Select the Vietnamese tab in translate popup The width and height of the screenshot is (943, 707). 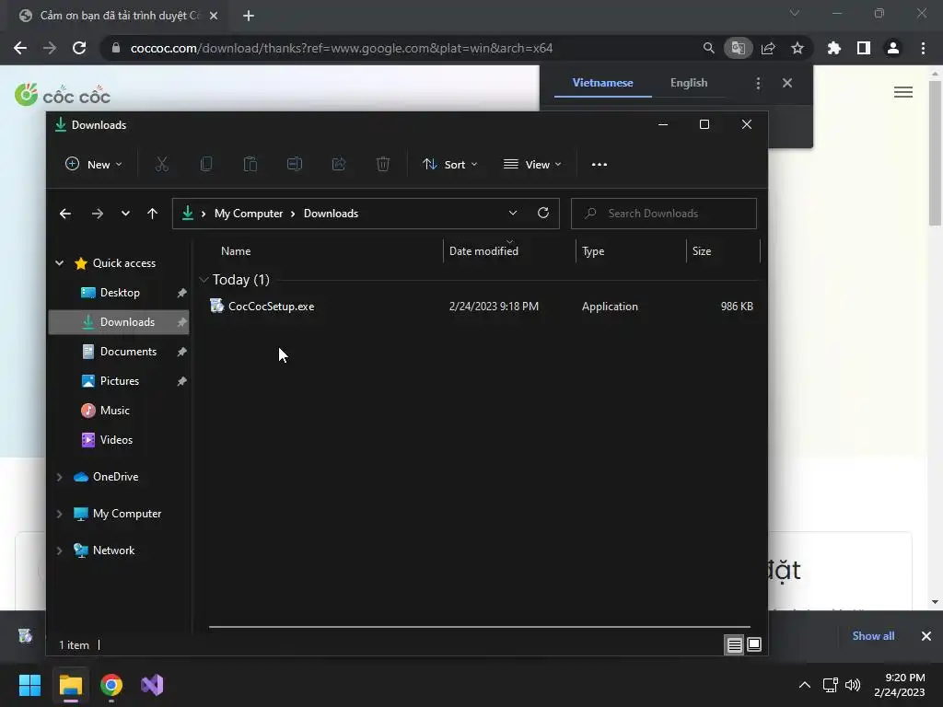[x=602, y=83]
